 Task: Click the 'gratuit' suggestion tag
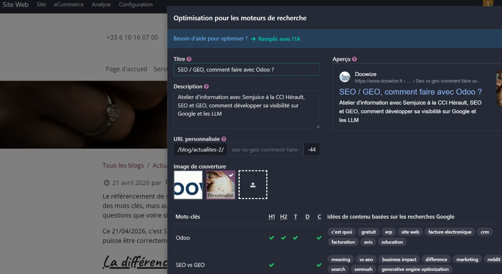click(x=369, y=232)
